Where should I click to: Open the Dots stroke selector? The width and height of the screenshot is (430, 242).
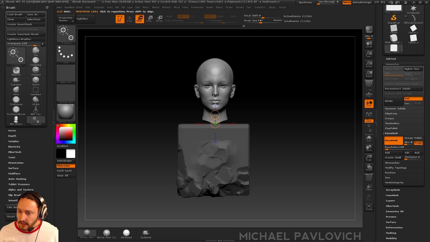tap(66, 54)
